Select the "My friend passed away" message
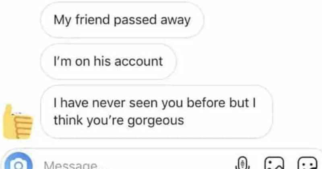The image size is (322, 169). [x=122, y=20]
